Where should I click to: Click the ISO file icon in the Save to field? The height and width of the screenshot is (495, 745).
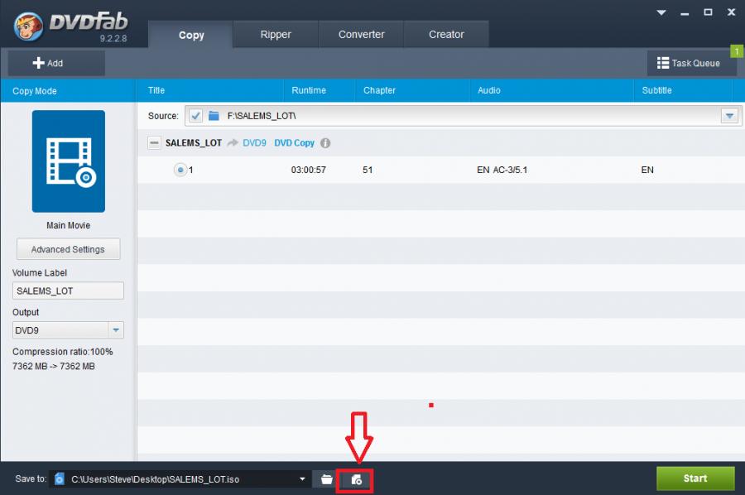(x=60, y=478)
